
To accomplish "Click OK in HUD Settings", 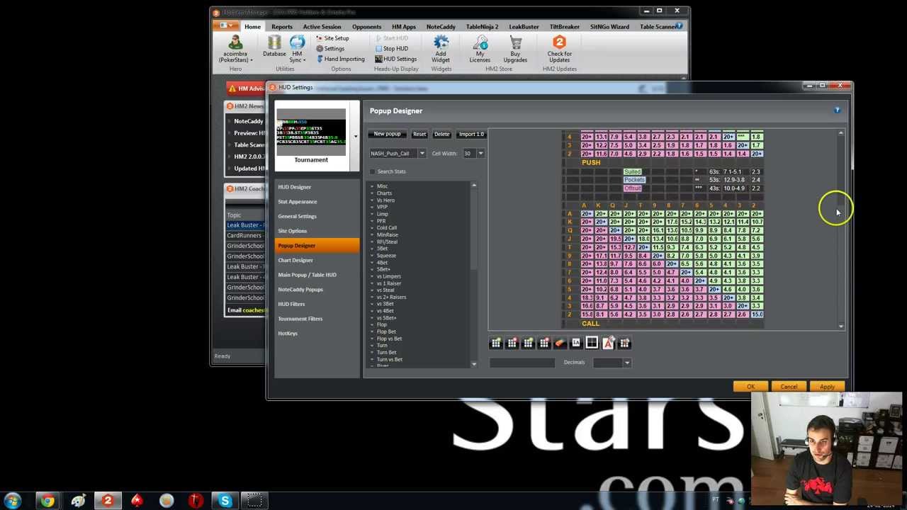I will tap(750, 387).
